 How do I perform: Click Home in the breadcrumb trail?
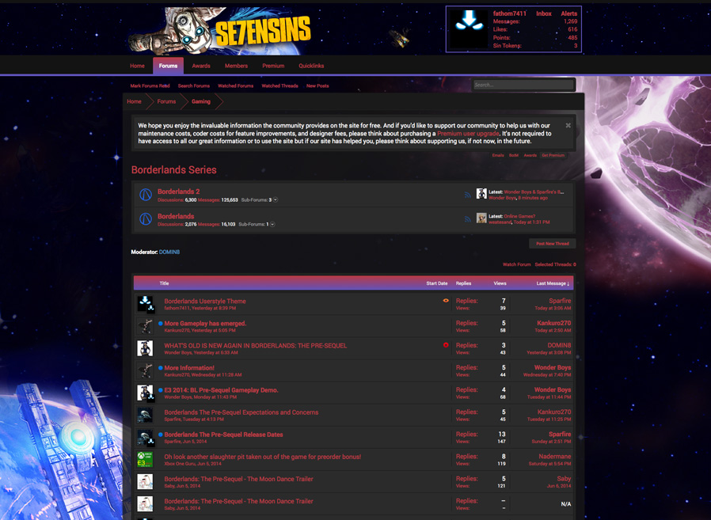point(135,101)
